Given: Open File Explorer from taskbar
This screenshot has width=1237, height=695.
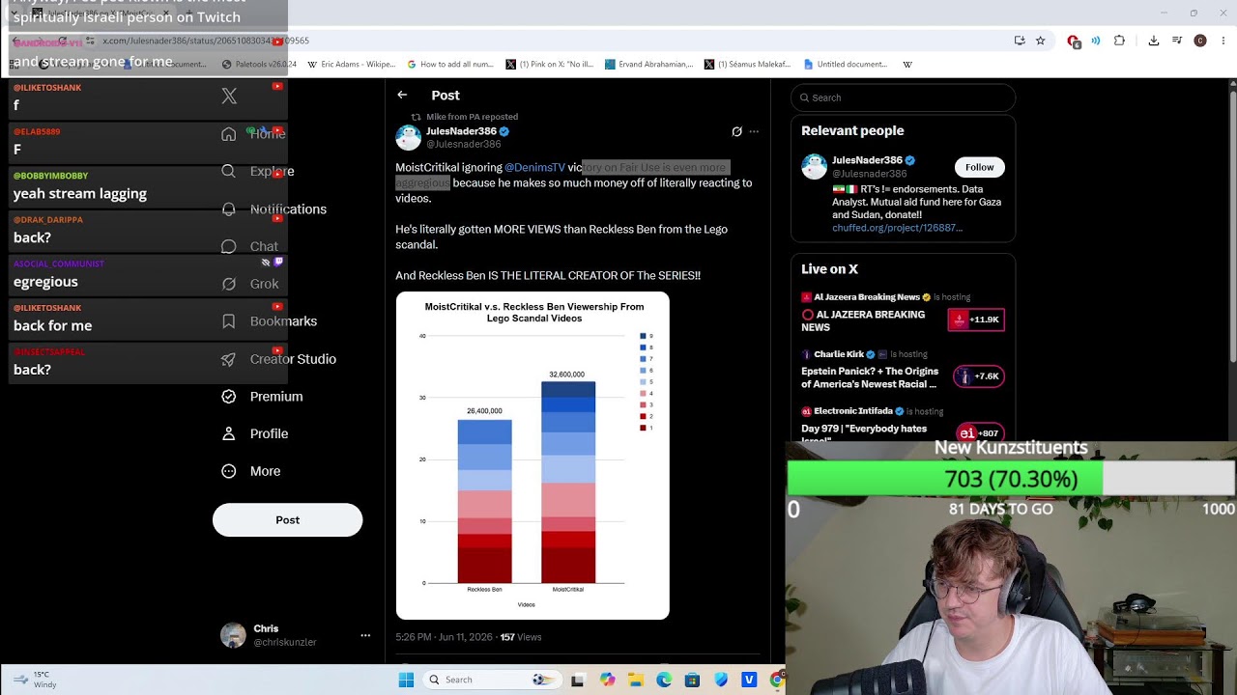Looking at the screenshot, I should (x=635, y=680).
